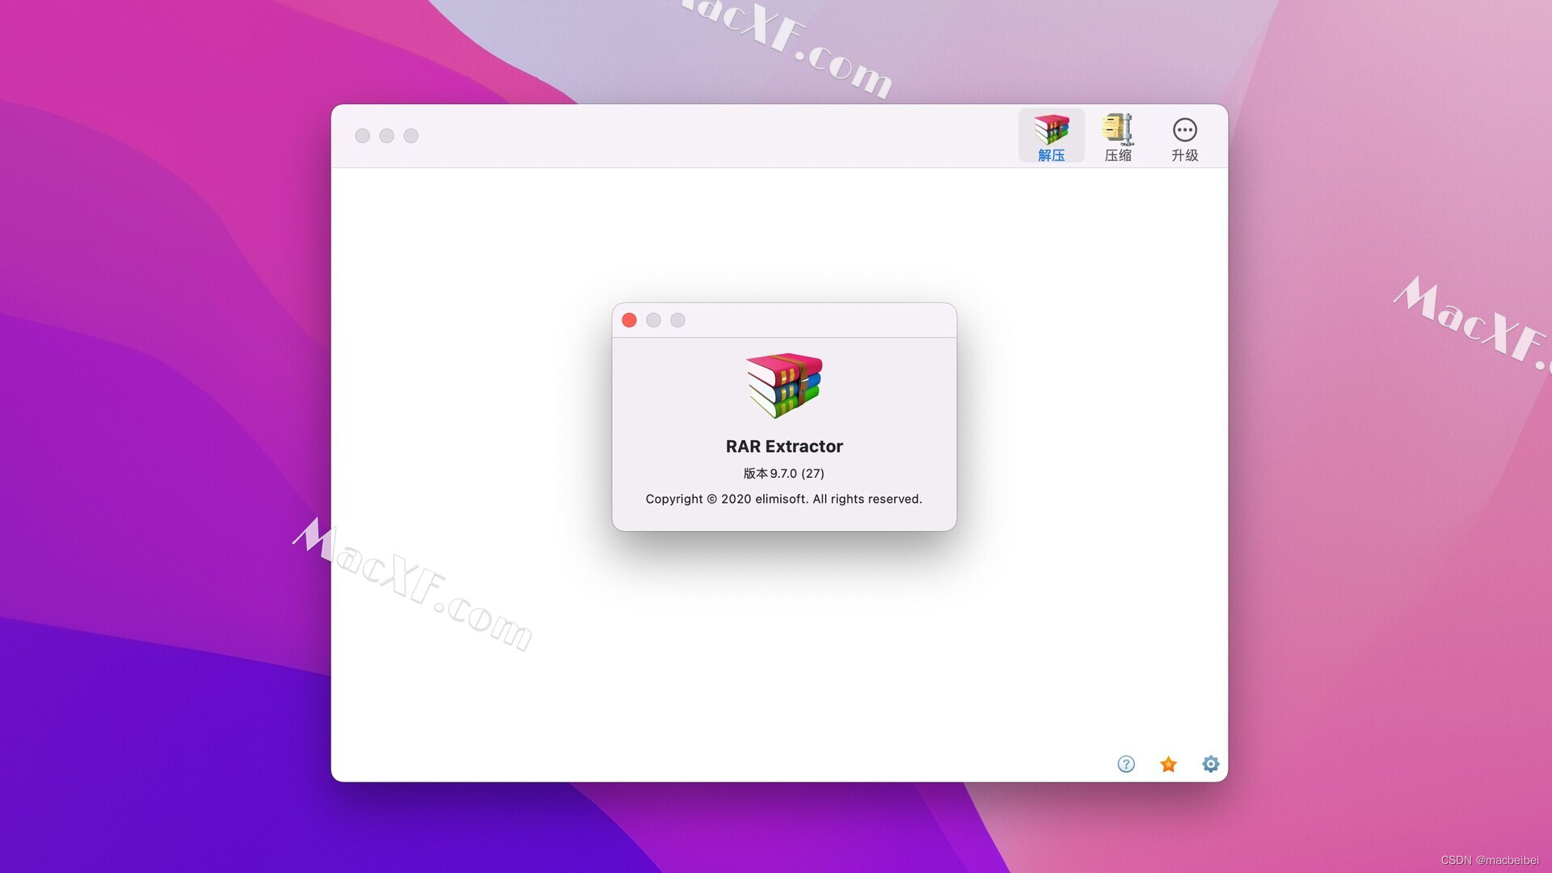Click the zoom button on the About window
The height and width of the screenshot is (873, 1552).
coord(677,320)
